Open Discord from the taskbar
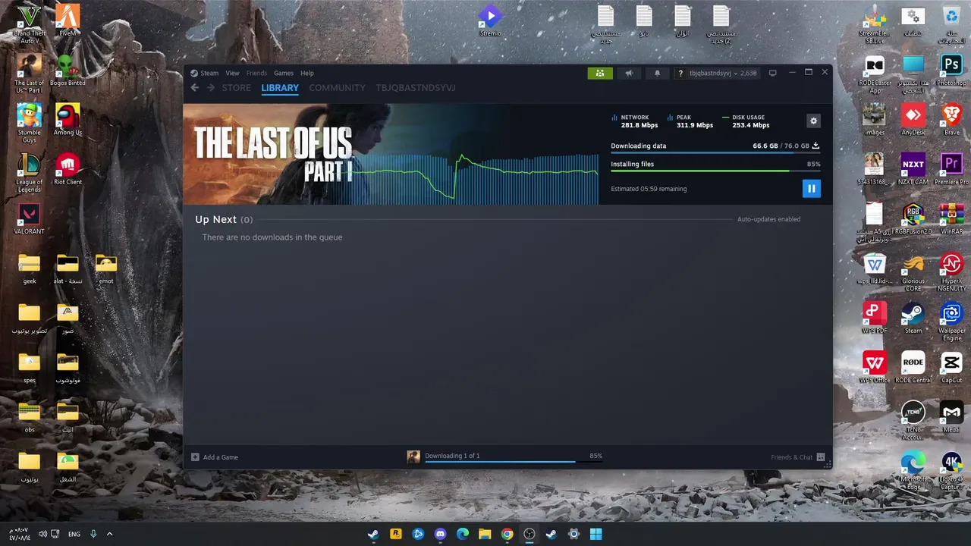 click(x=440, y=534)
